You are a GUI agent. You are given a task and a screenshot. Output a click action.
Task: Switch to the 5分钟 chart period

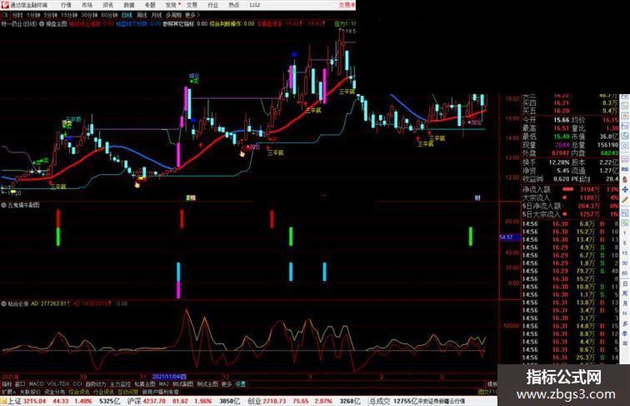coord(50,15)
